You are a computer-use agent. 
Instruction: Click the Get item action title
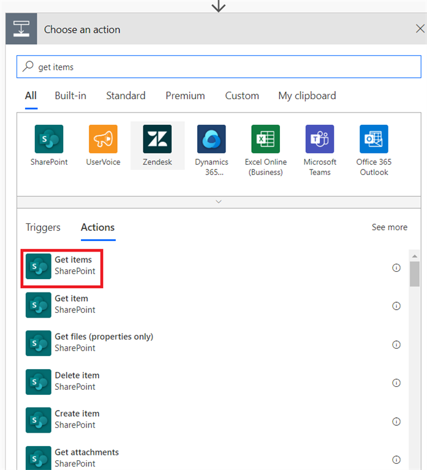[x=72, y=298]
